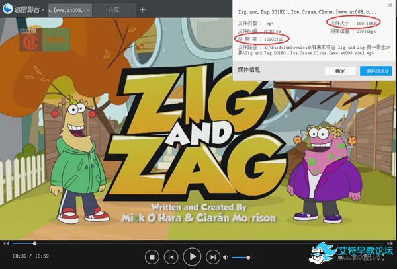Click the 文件类型 .mp4 value

click(269, 24)
